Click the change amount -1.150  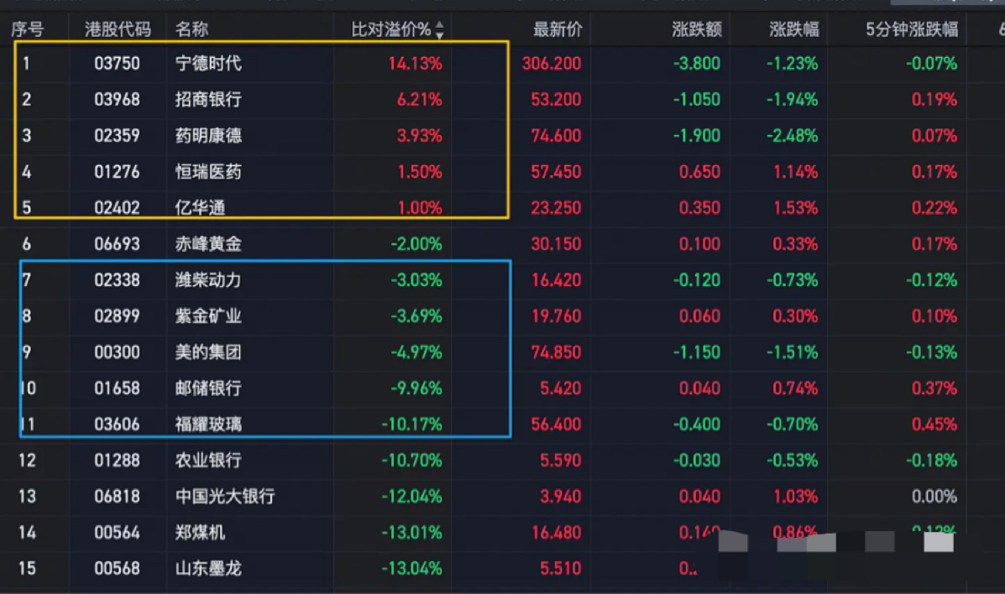point(696,352)
